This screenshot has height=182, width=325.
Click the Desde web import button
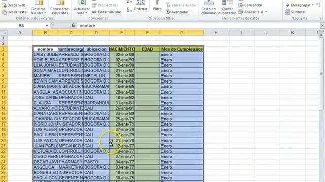tap(14, 5)
